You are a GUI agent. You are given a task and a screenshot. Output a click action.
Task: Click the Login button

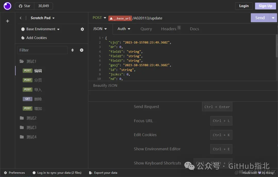(244, 6)
